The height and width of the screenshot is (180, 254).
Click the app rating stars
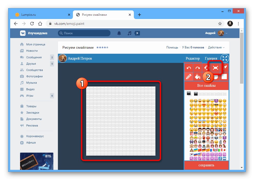point(102,47)
